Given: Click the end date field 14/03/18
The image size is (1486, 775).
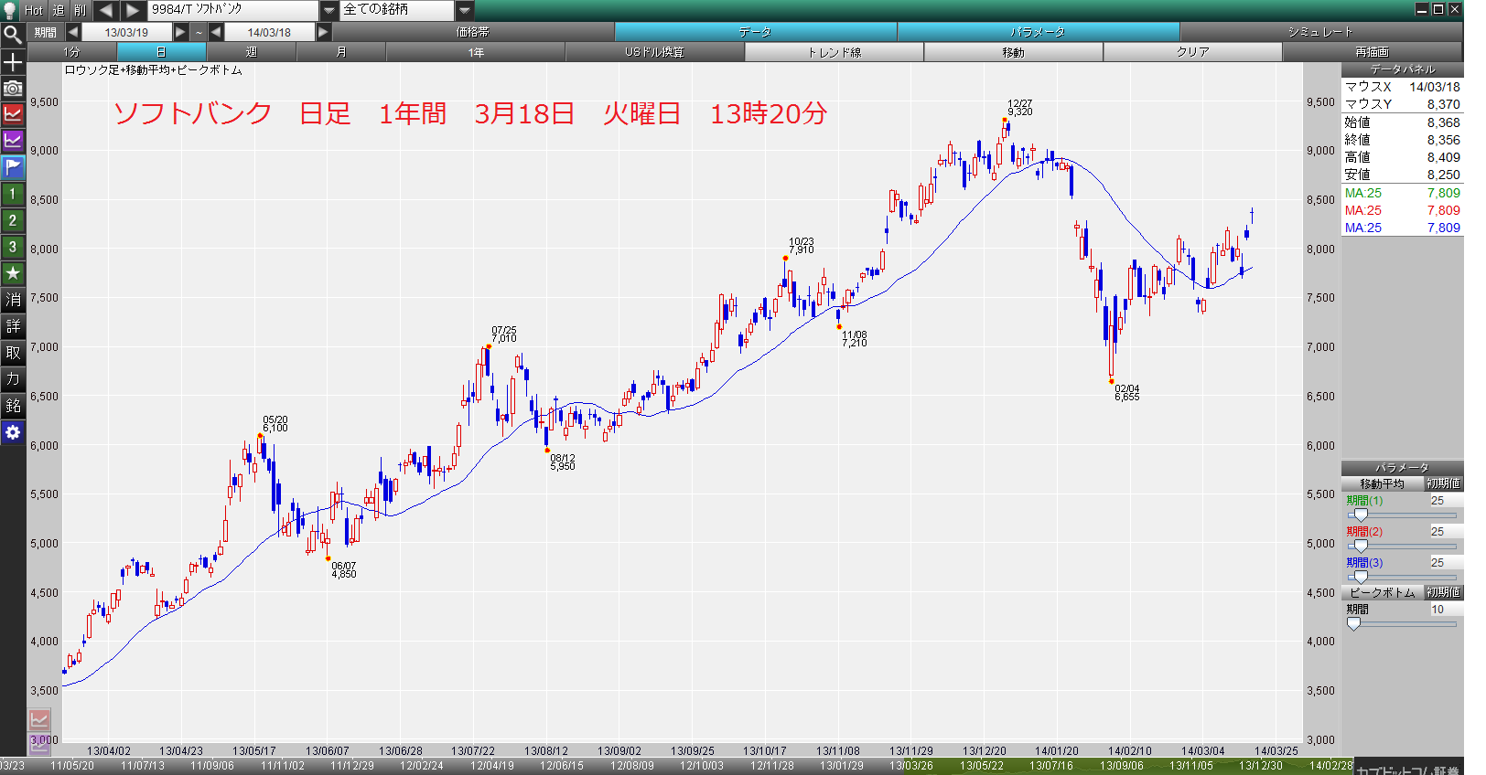Looking at the screenshot, I should 269,32.
